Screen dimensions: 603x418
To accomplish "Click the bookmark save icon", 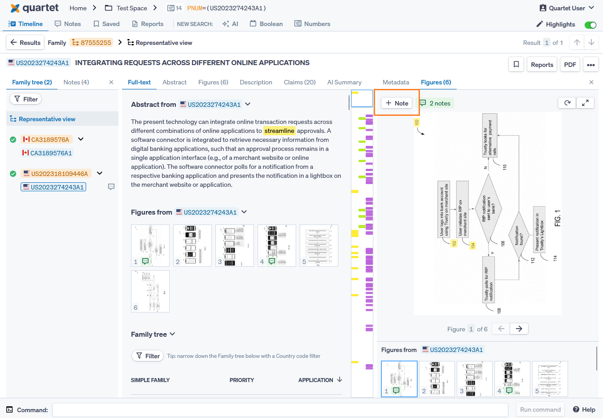I will coord(516,65).
